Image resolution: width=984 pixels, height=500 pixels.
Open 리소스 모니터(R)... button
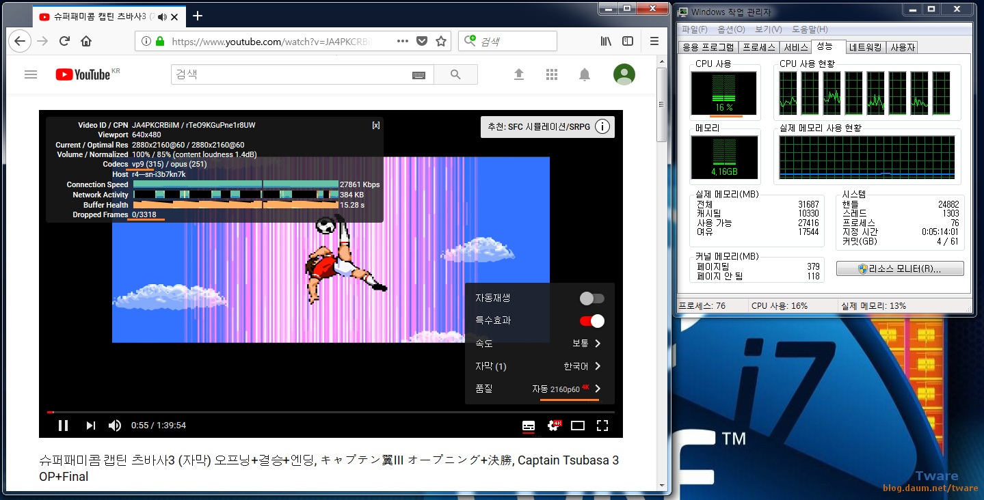coord(900,268)
